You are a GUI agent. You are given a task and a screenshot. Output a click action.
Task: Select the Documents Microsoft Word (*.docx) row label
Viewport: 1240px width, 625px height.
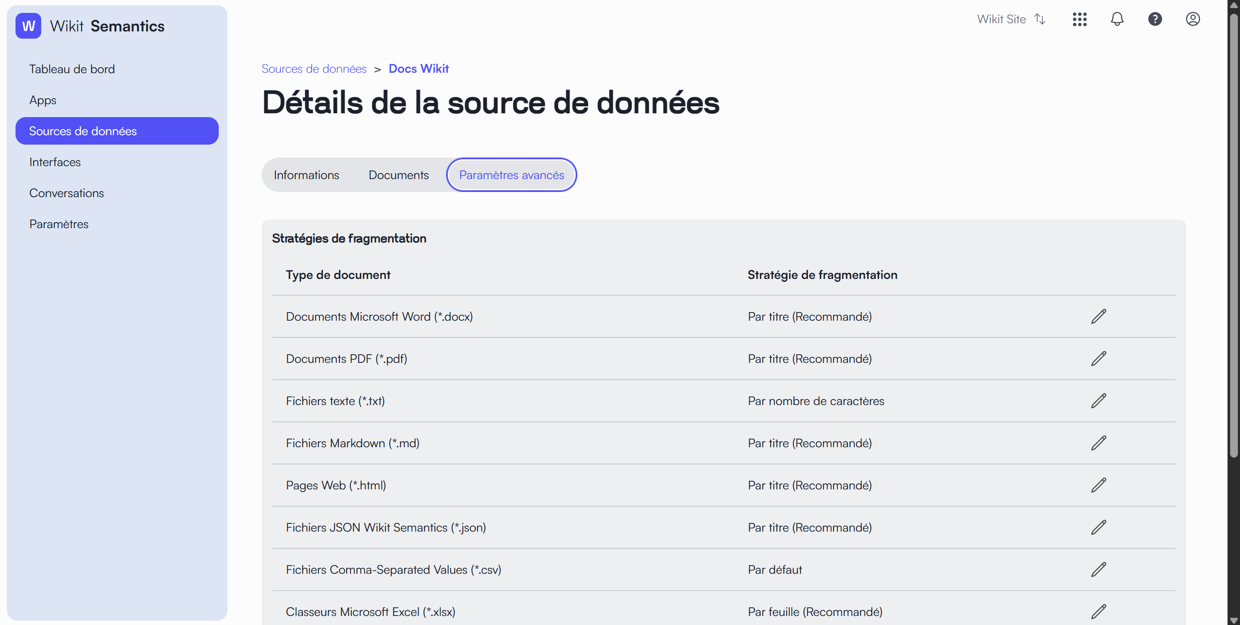pyautogui.click(x=379, y=317)
